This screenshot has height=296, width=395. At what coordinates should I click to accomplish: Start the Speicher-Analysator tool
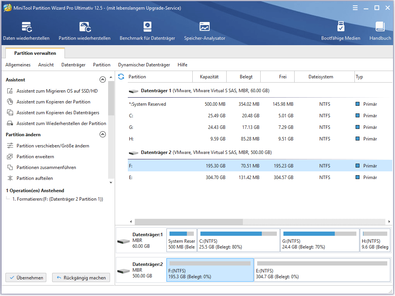pos(205,31)
